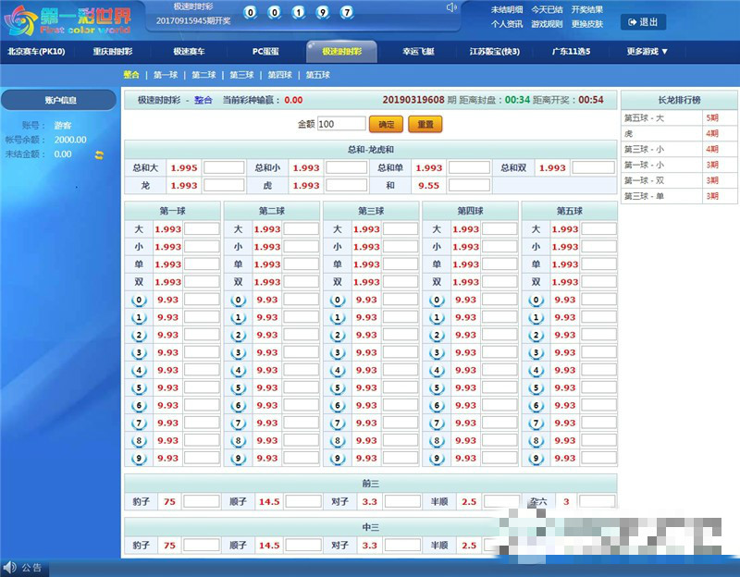The image size is (740, 577).
Task: Switch to 极速赛车 game tab
Action: click(189, 52)
